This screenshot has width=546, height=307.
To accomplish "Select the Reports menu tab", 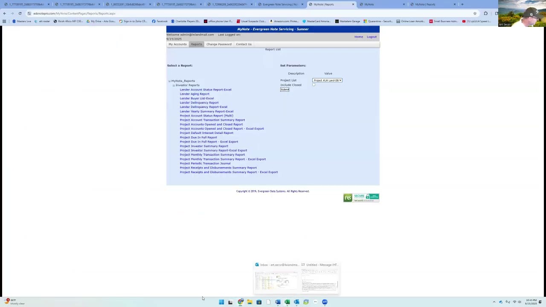I will (196, 44).
